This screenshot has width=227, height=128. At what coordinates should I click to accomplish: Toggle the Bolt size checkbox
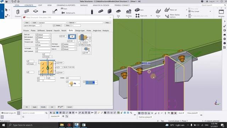click(x=37, y=35)
